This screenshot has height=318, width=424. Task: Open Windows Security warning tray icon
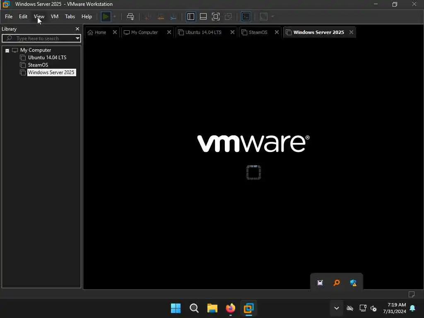click(353, 283)
